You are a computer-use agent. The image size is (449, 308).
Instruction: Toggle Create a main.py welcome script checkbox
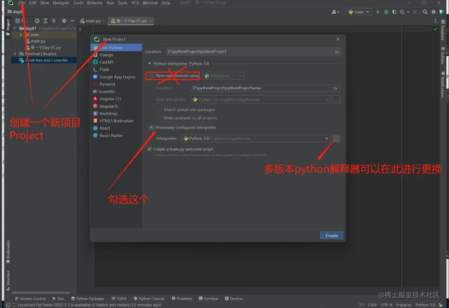[150, 149]
